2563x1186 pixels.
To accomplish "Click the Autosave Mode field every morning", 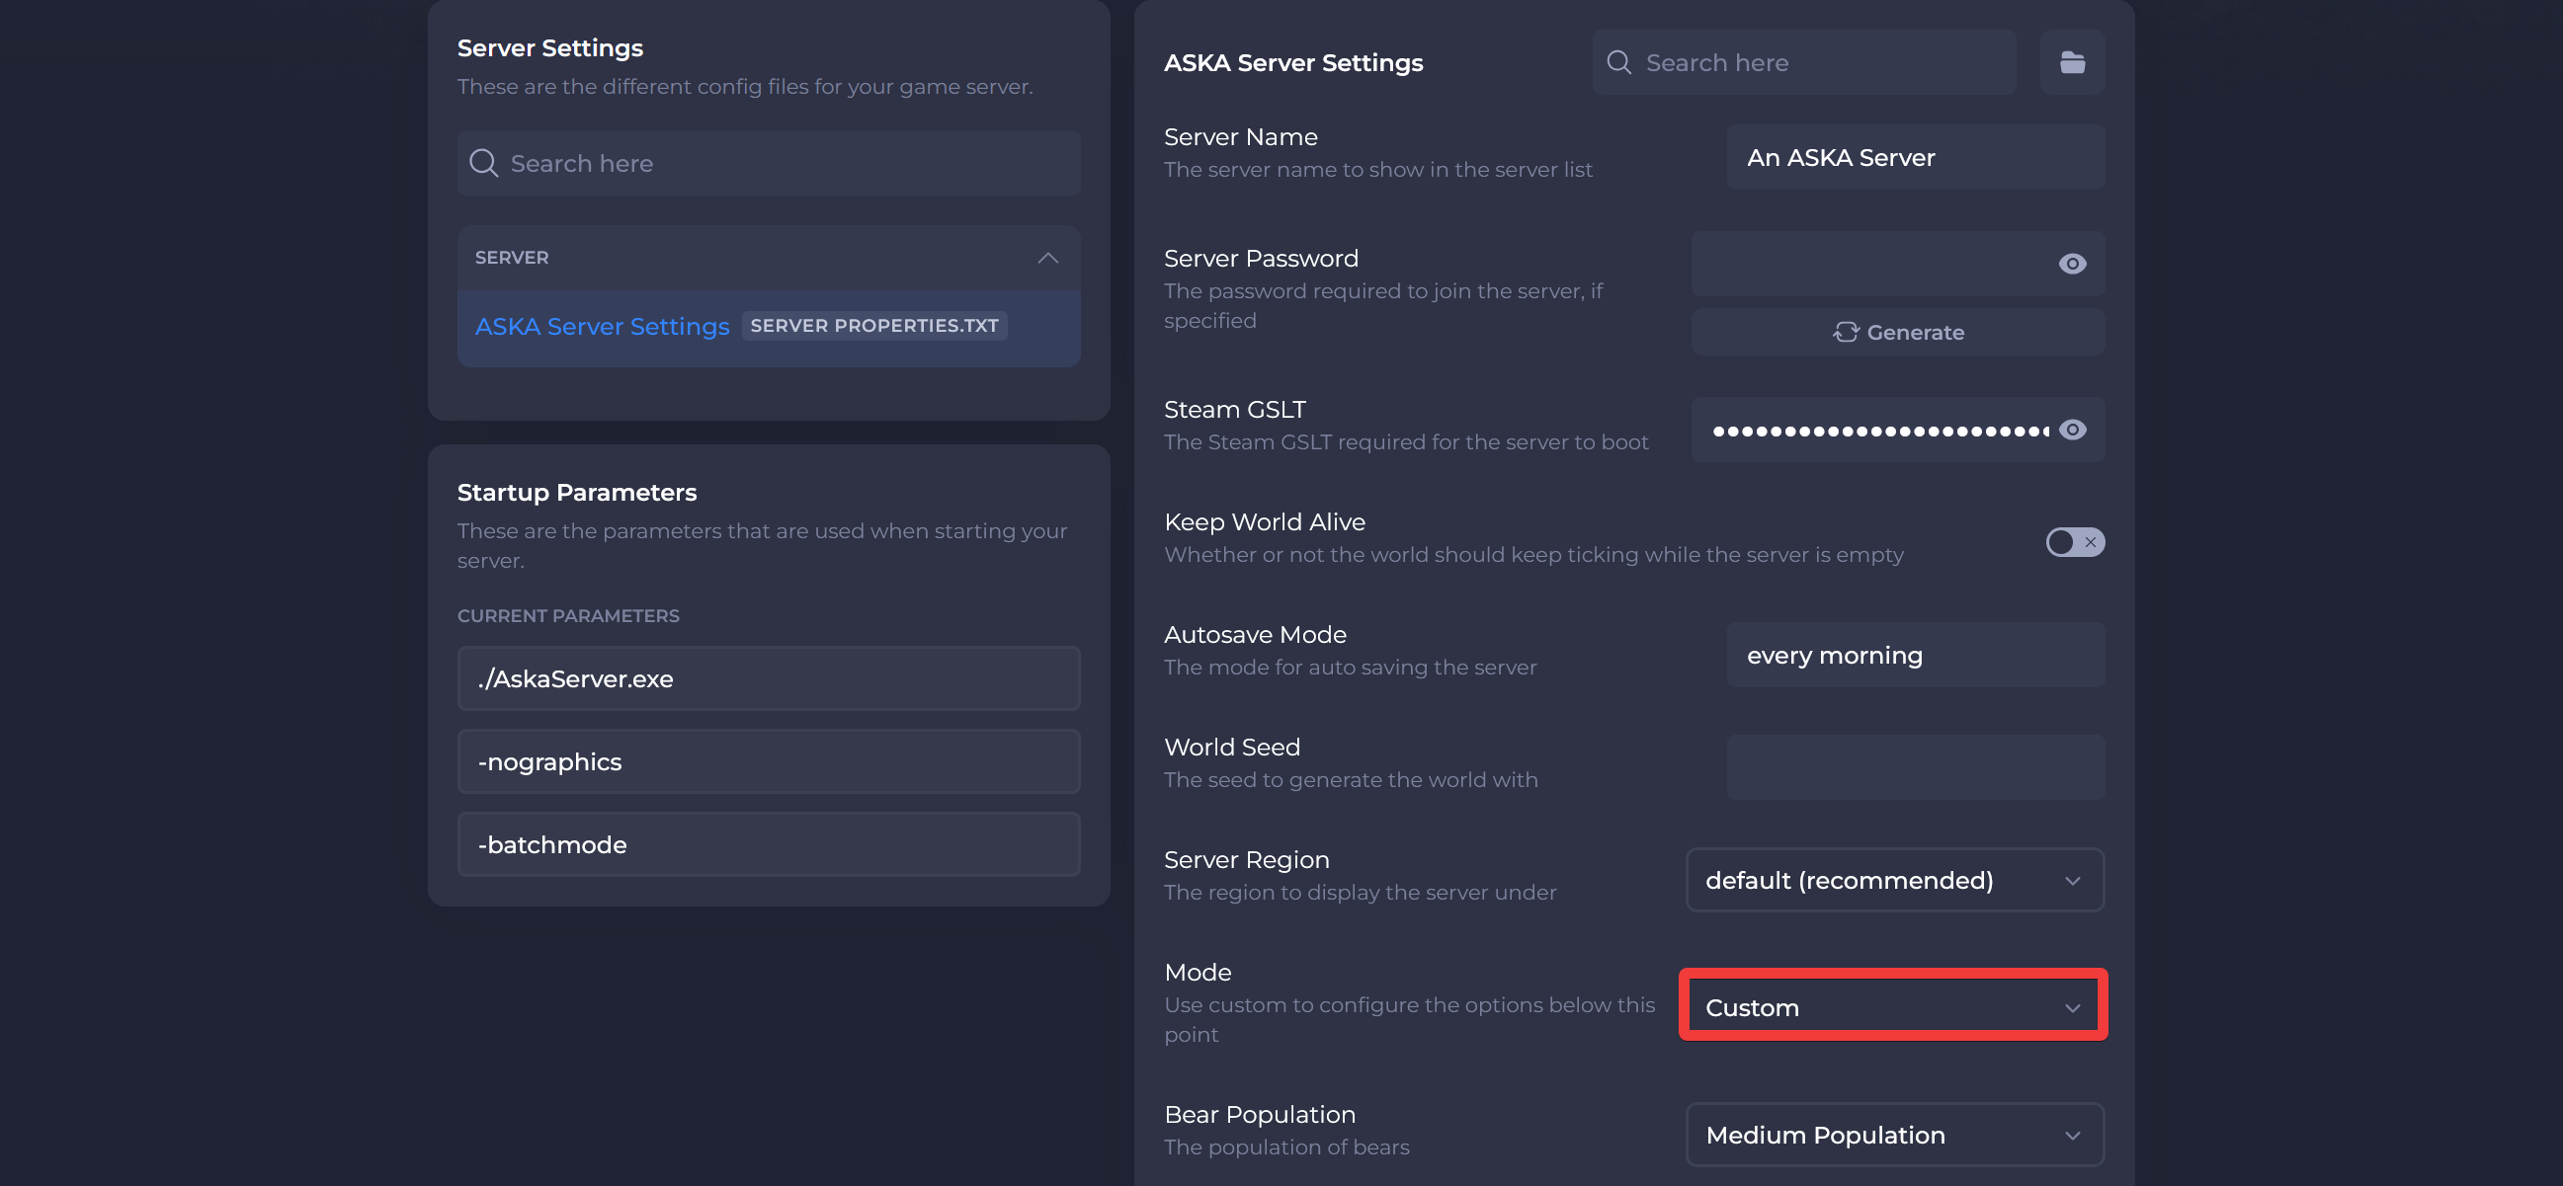I will 1914,655.
